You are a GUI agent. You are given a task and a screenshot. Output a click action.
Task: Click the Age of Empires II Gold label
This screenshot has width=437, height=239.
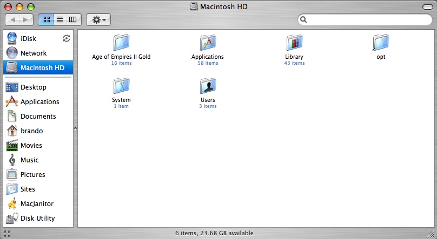tap(121, 57)
